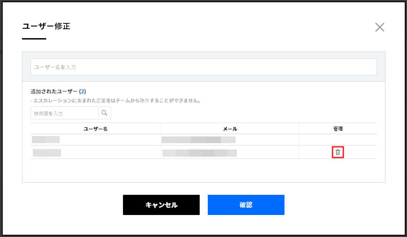Select the first row's blurred user name
This screenshot has height=237, width=407.
tap(46, 140)
